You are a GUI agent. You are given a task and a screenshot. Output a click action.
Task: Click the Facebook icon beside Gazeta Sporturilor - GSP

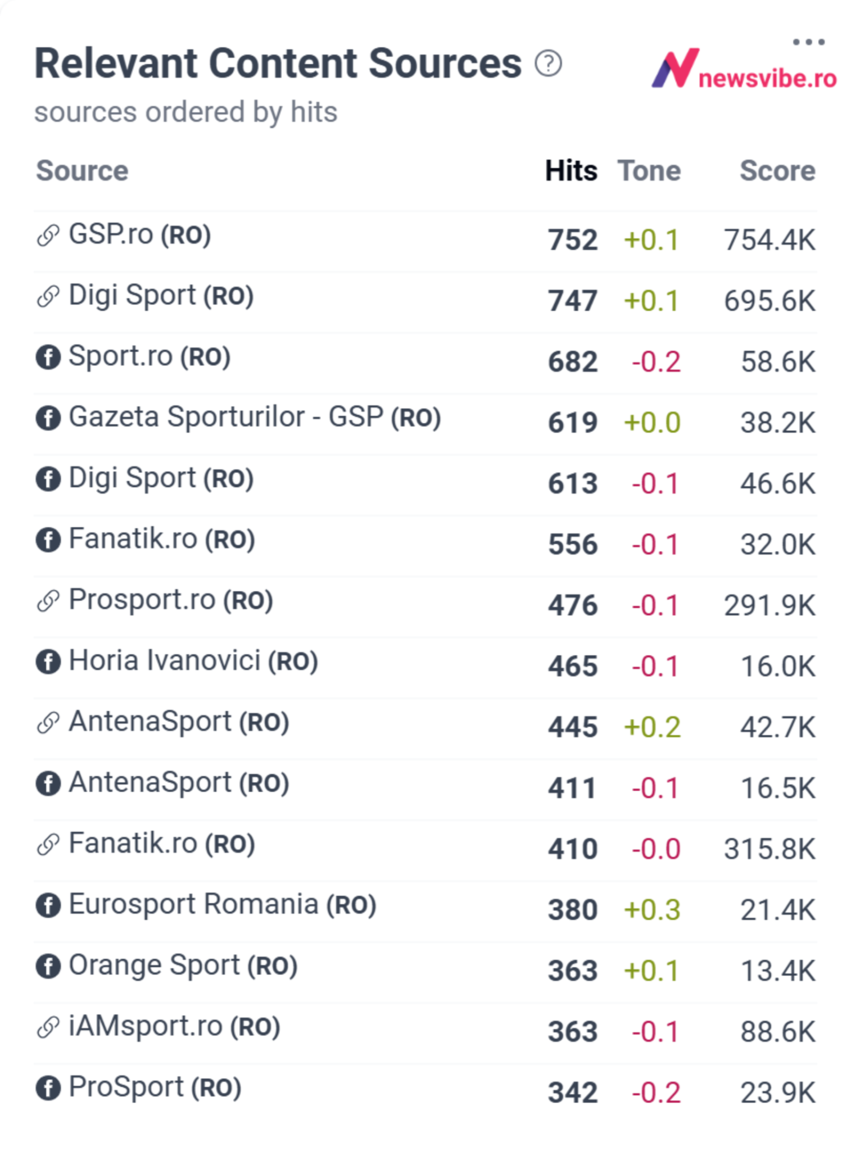tap(48, 418)
